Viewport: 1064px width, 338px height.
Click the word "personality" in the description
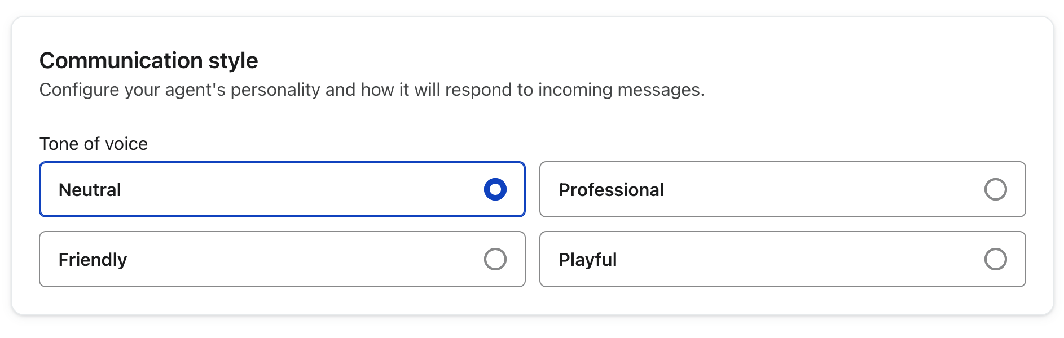pos(275,90)
